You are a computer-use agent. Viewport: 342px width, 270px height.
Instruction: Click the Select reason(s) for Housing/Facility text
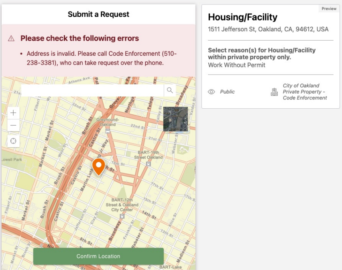click(262, 54)
